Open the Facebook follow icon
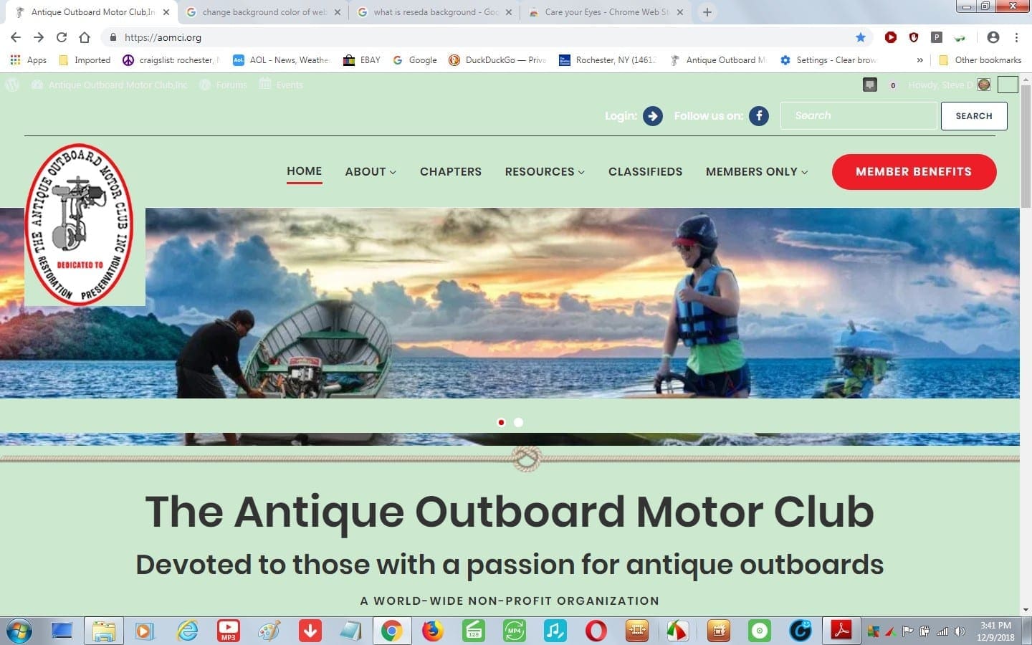The image size is (1032, 645). tap(759, 115)
